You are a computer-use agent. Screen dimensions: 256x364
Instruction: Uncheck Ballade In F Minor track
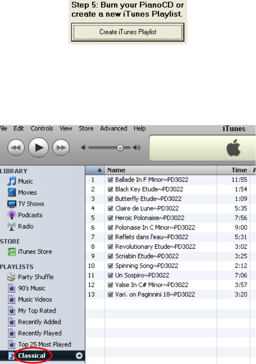(111, 180)
